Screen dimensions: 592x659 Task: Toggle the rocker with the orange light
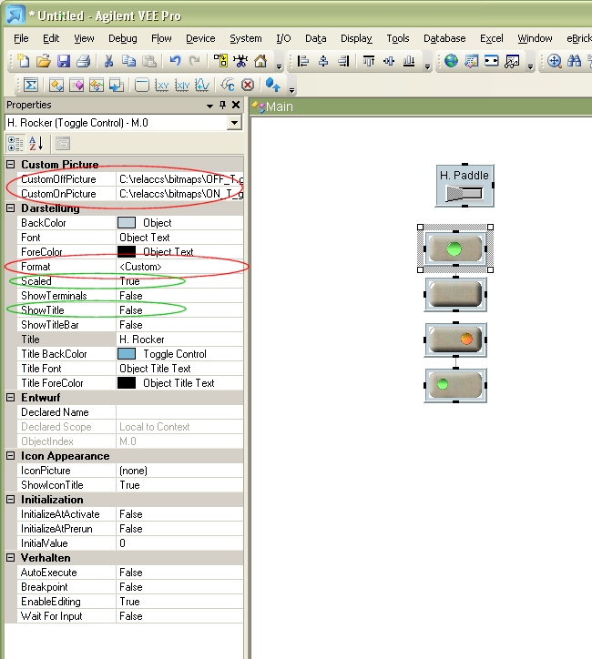[x=455, y=340]
